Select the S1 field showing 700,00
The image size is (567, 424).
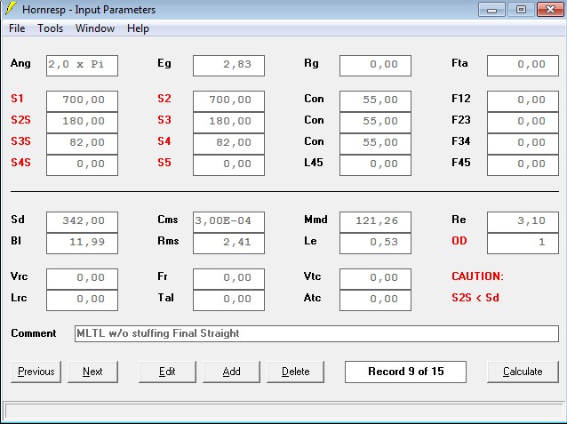[x=82, y=101]
